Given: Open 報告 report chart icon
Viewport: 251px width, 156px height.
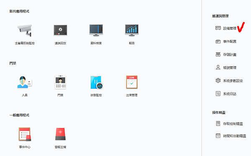Looking at the screenshot, I should click(132, 30).
